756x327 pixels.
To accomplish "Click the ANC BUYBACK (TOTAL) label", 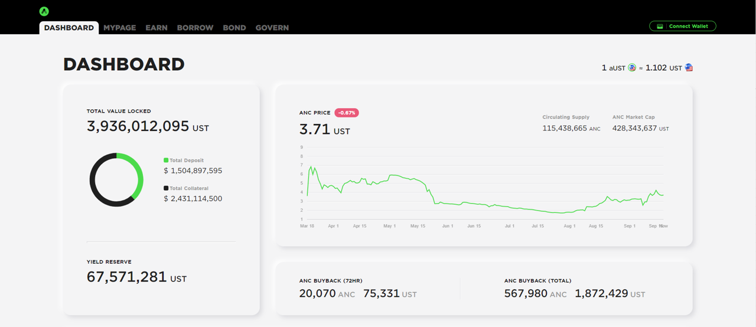I will (537, 281).
